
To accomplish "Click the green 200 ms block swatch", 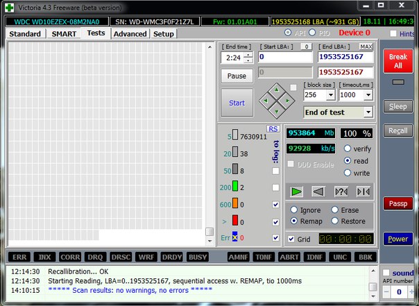I will (235, 186).
